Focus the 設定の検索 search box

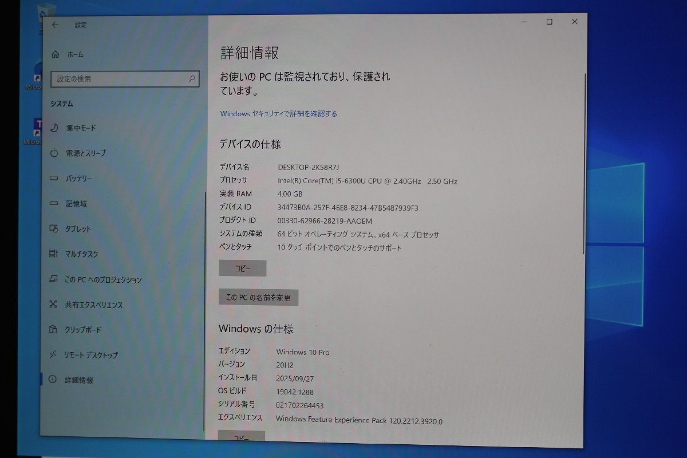tap(125, 79)
